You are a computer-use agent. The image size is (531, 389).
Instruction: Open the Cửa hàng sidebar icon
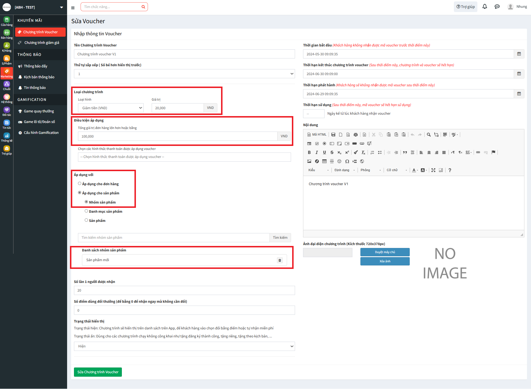click(7, 21)
